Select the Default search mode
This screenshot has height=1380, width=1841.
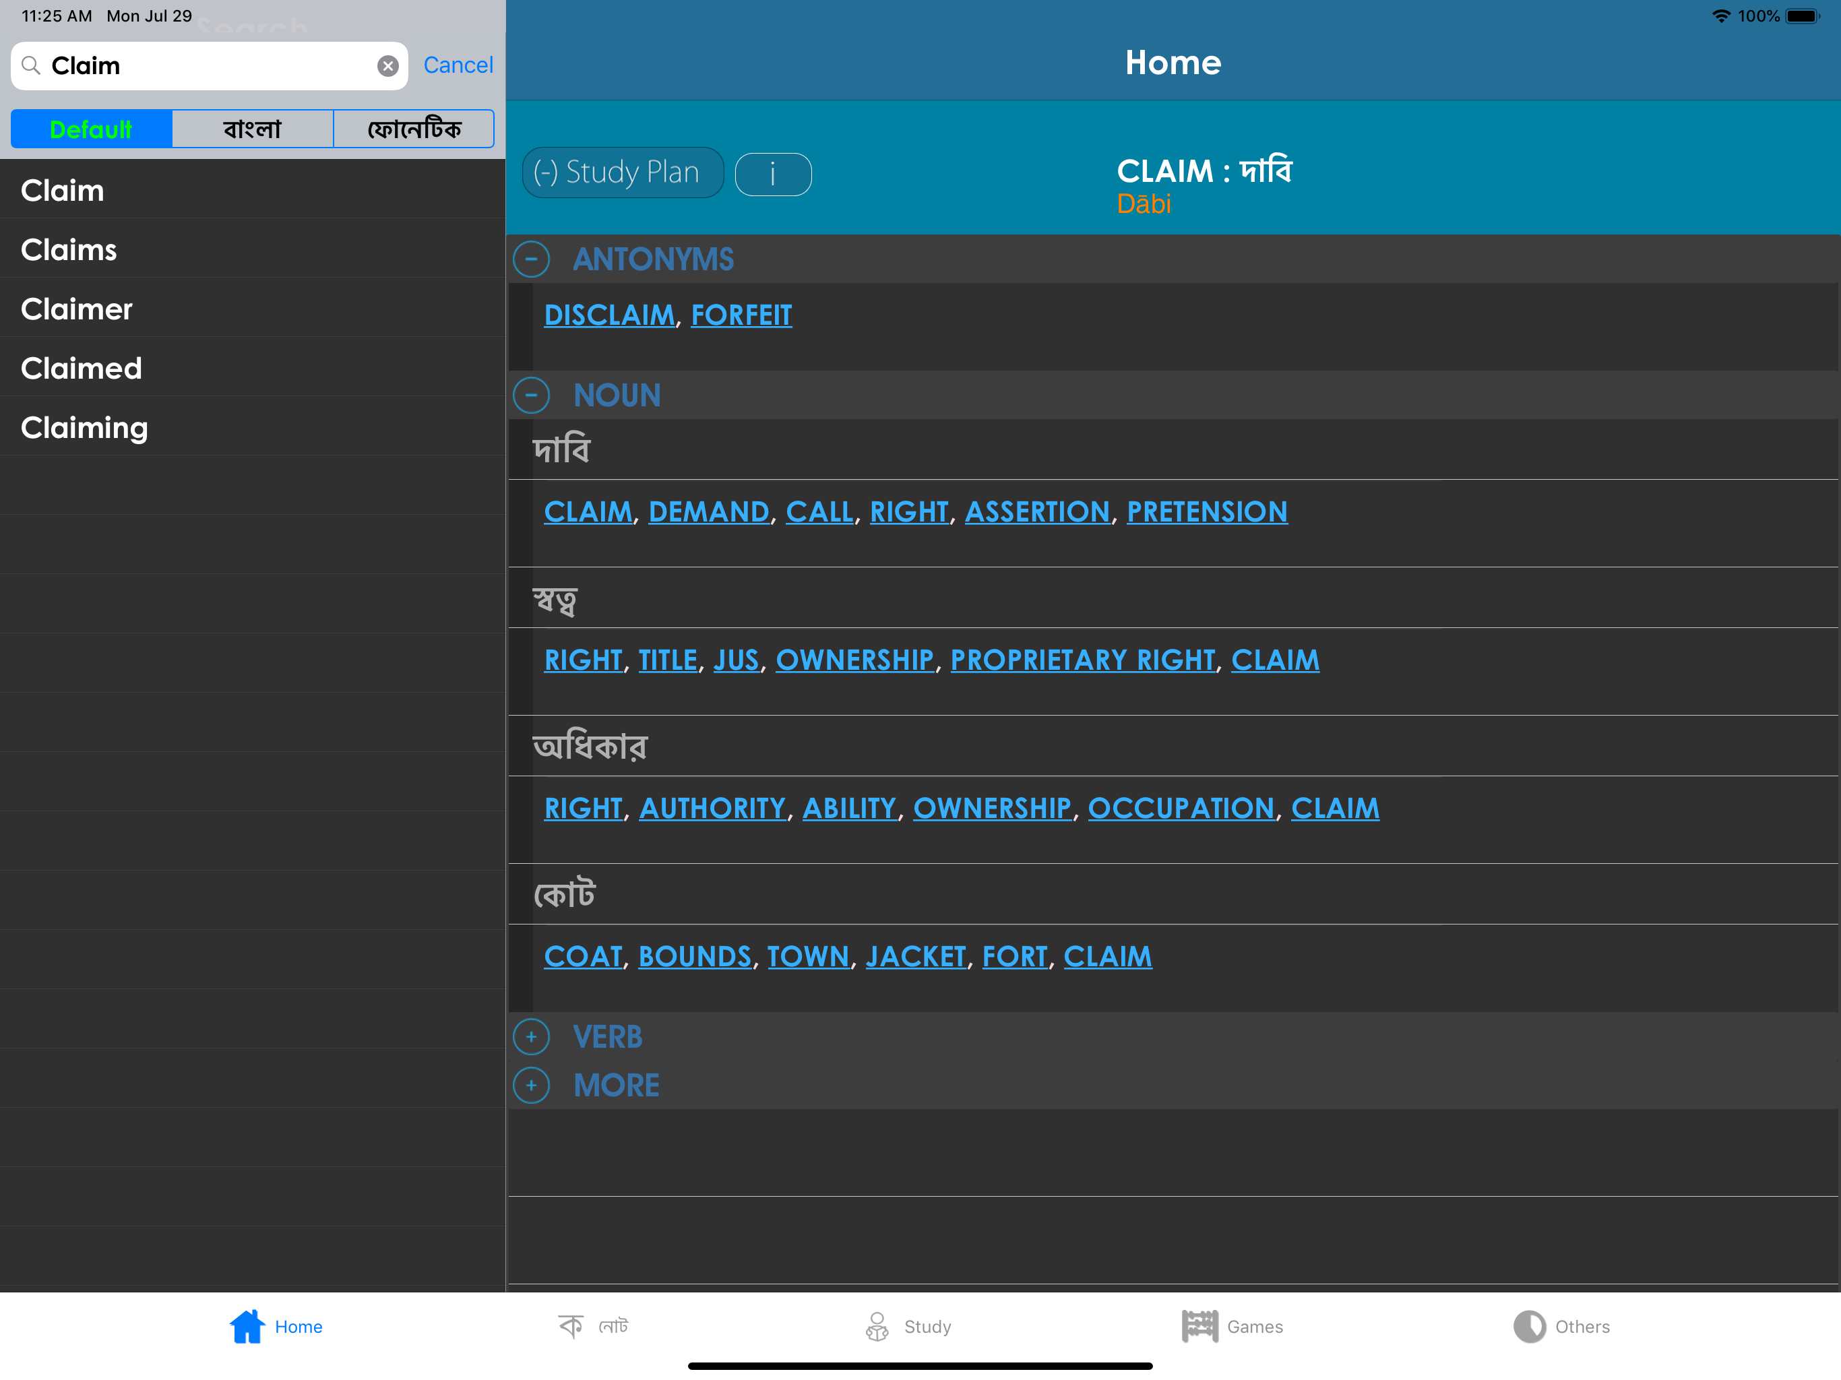[92, 129]
